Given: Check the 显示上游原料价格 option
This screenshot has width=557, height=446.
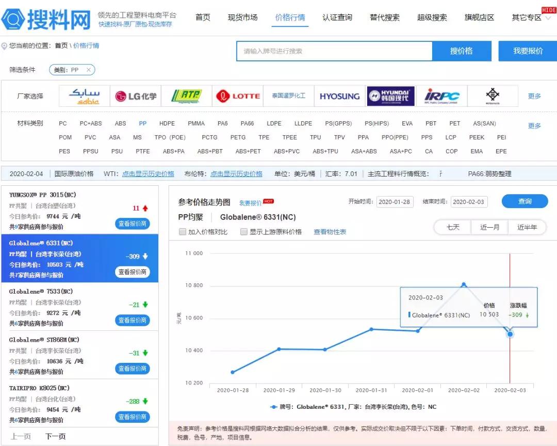Looking at the screenshot, I should pos(244,232).
